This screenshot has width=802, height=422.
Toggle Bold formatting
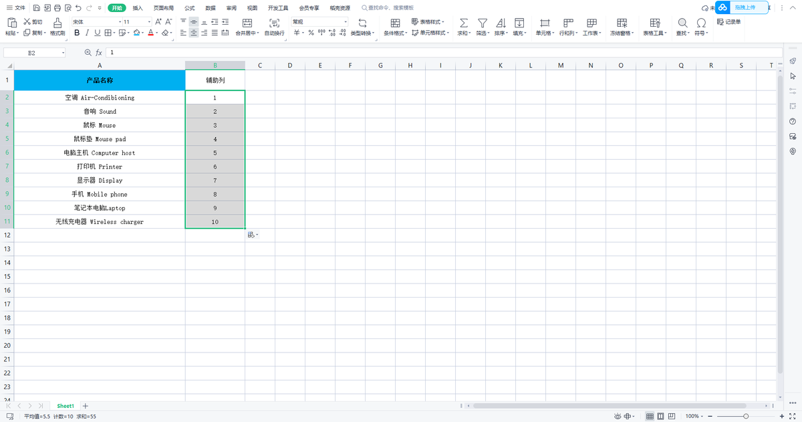pos(77,32)
